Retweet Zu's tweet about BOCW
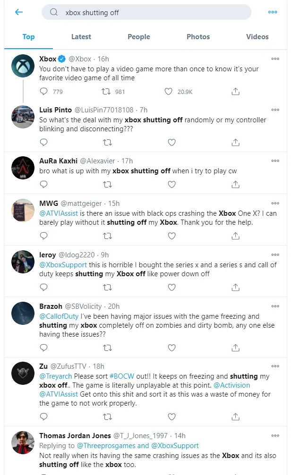Viewport: 293px width, 475px height. pos(107,417)
